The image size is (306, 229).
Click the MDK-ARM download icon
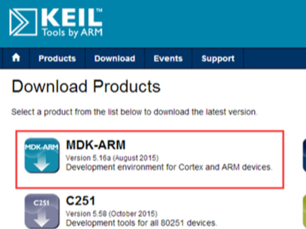point(42,155)
